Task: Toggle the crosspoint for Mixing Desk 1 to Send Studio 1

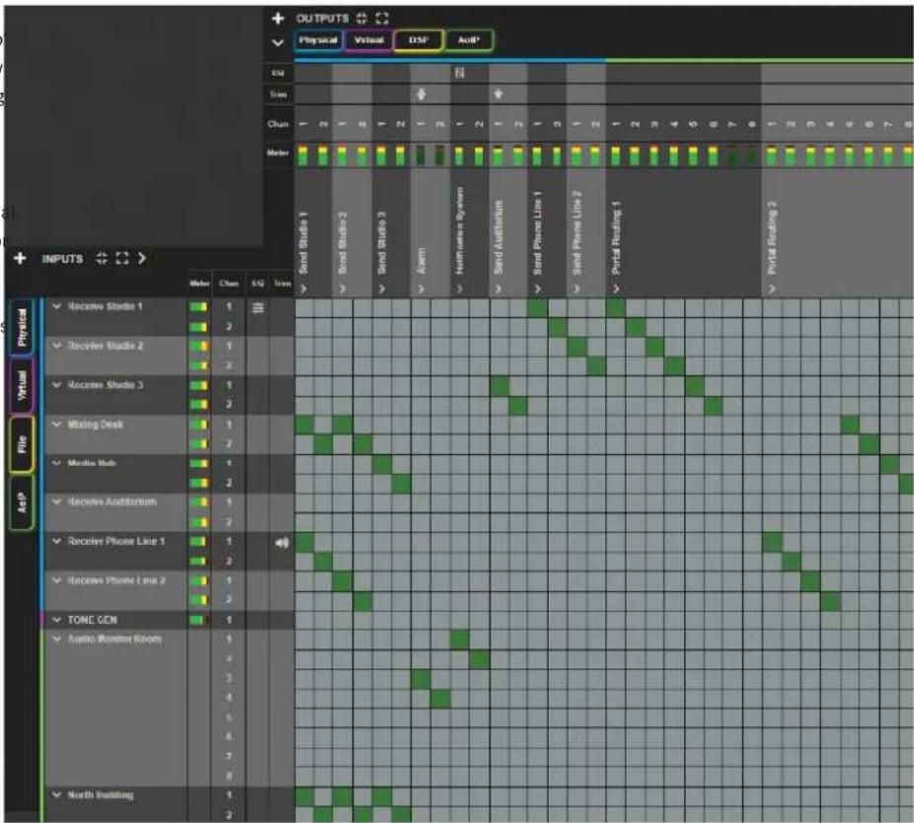Action: (x=304, y=425)
